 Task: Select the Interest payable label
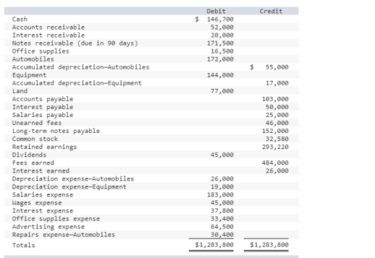pyautogui.click(x=43, y=107)
